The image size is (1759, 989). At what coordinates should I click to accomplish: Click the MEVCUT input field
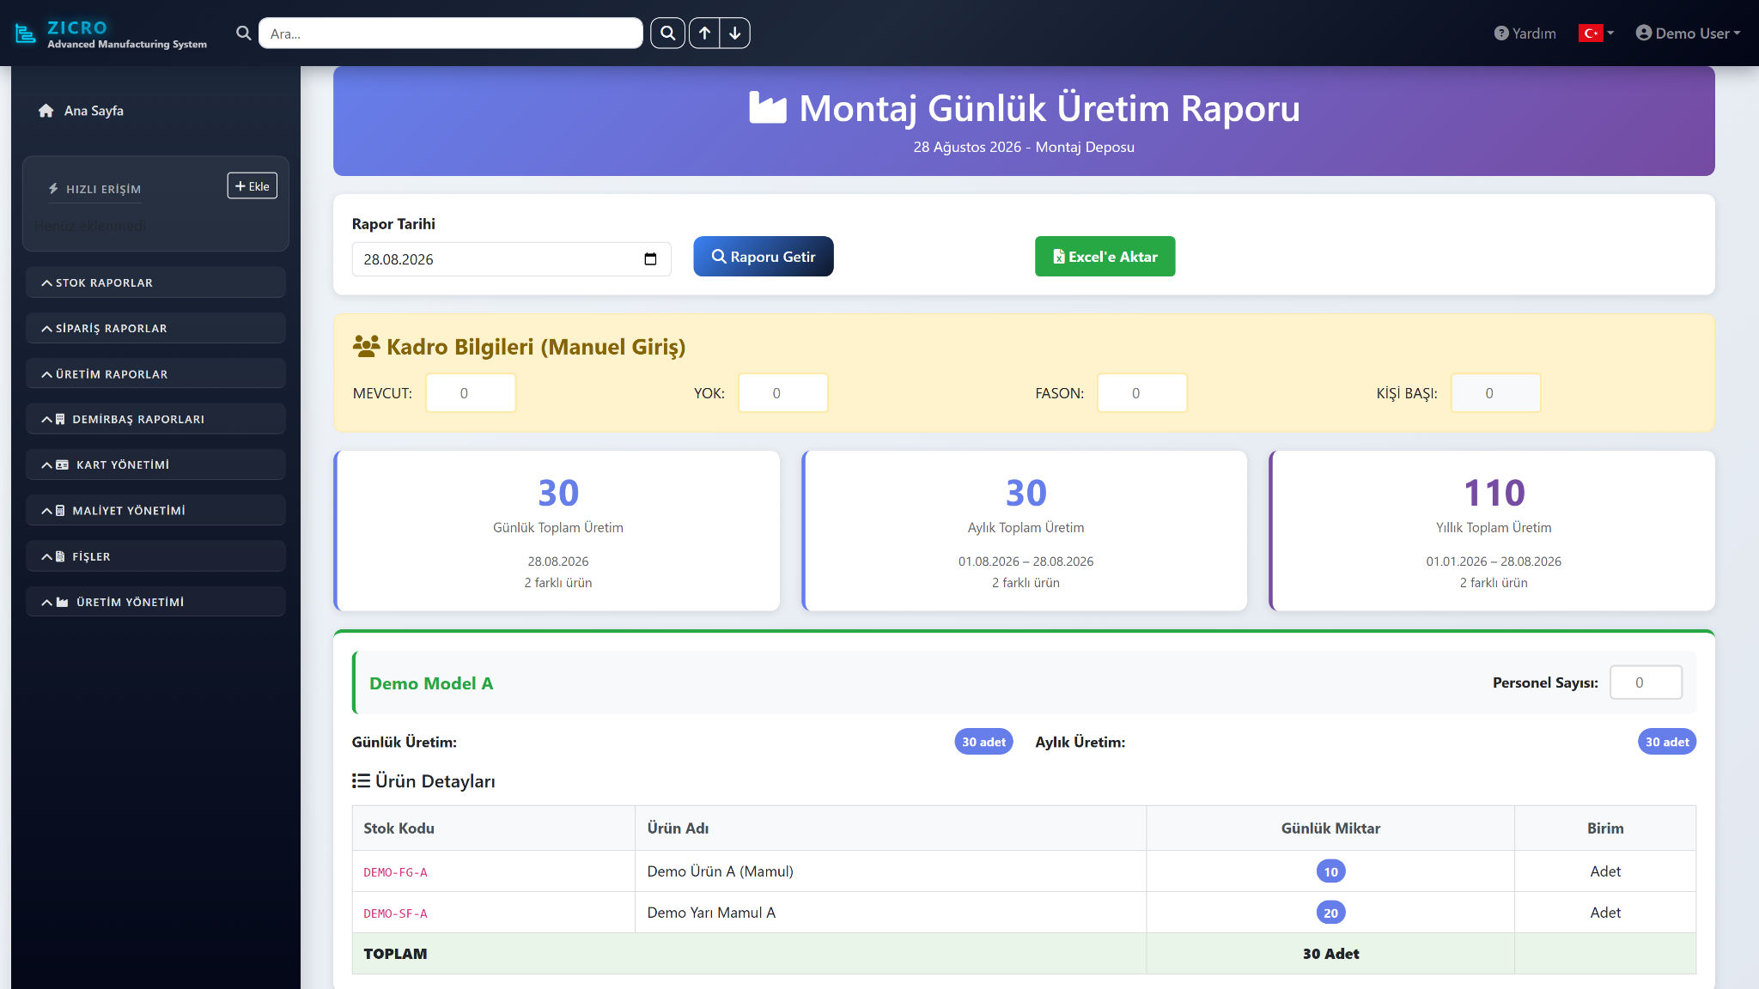click(471, 393)
